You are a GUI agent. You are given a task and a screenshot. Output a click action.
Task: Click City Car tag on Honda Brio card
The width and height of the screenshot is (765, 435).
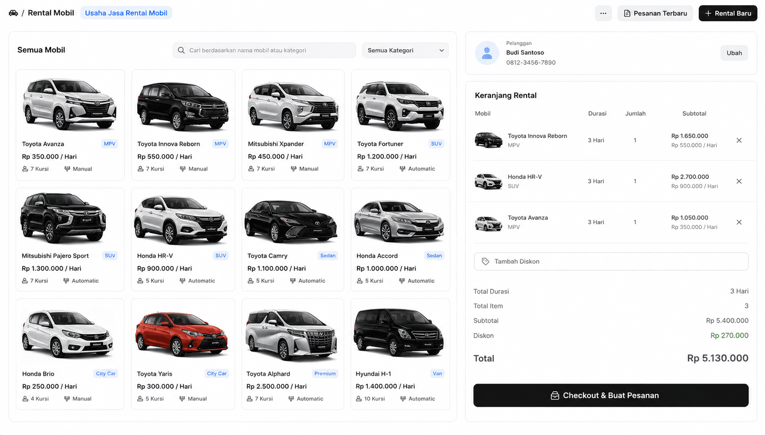tap(106, 374)
